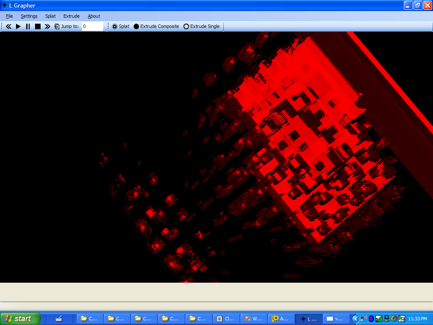Screen dimensions: 433x325
Task: Click the Jump to icon in toolbar
Action: [x=57, y=26]
